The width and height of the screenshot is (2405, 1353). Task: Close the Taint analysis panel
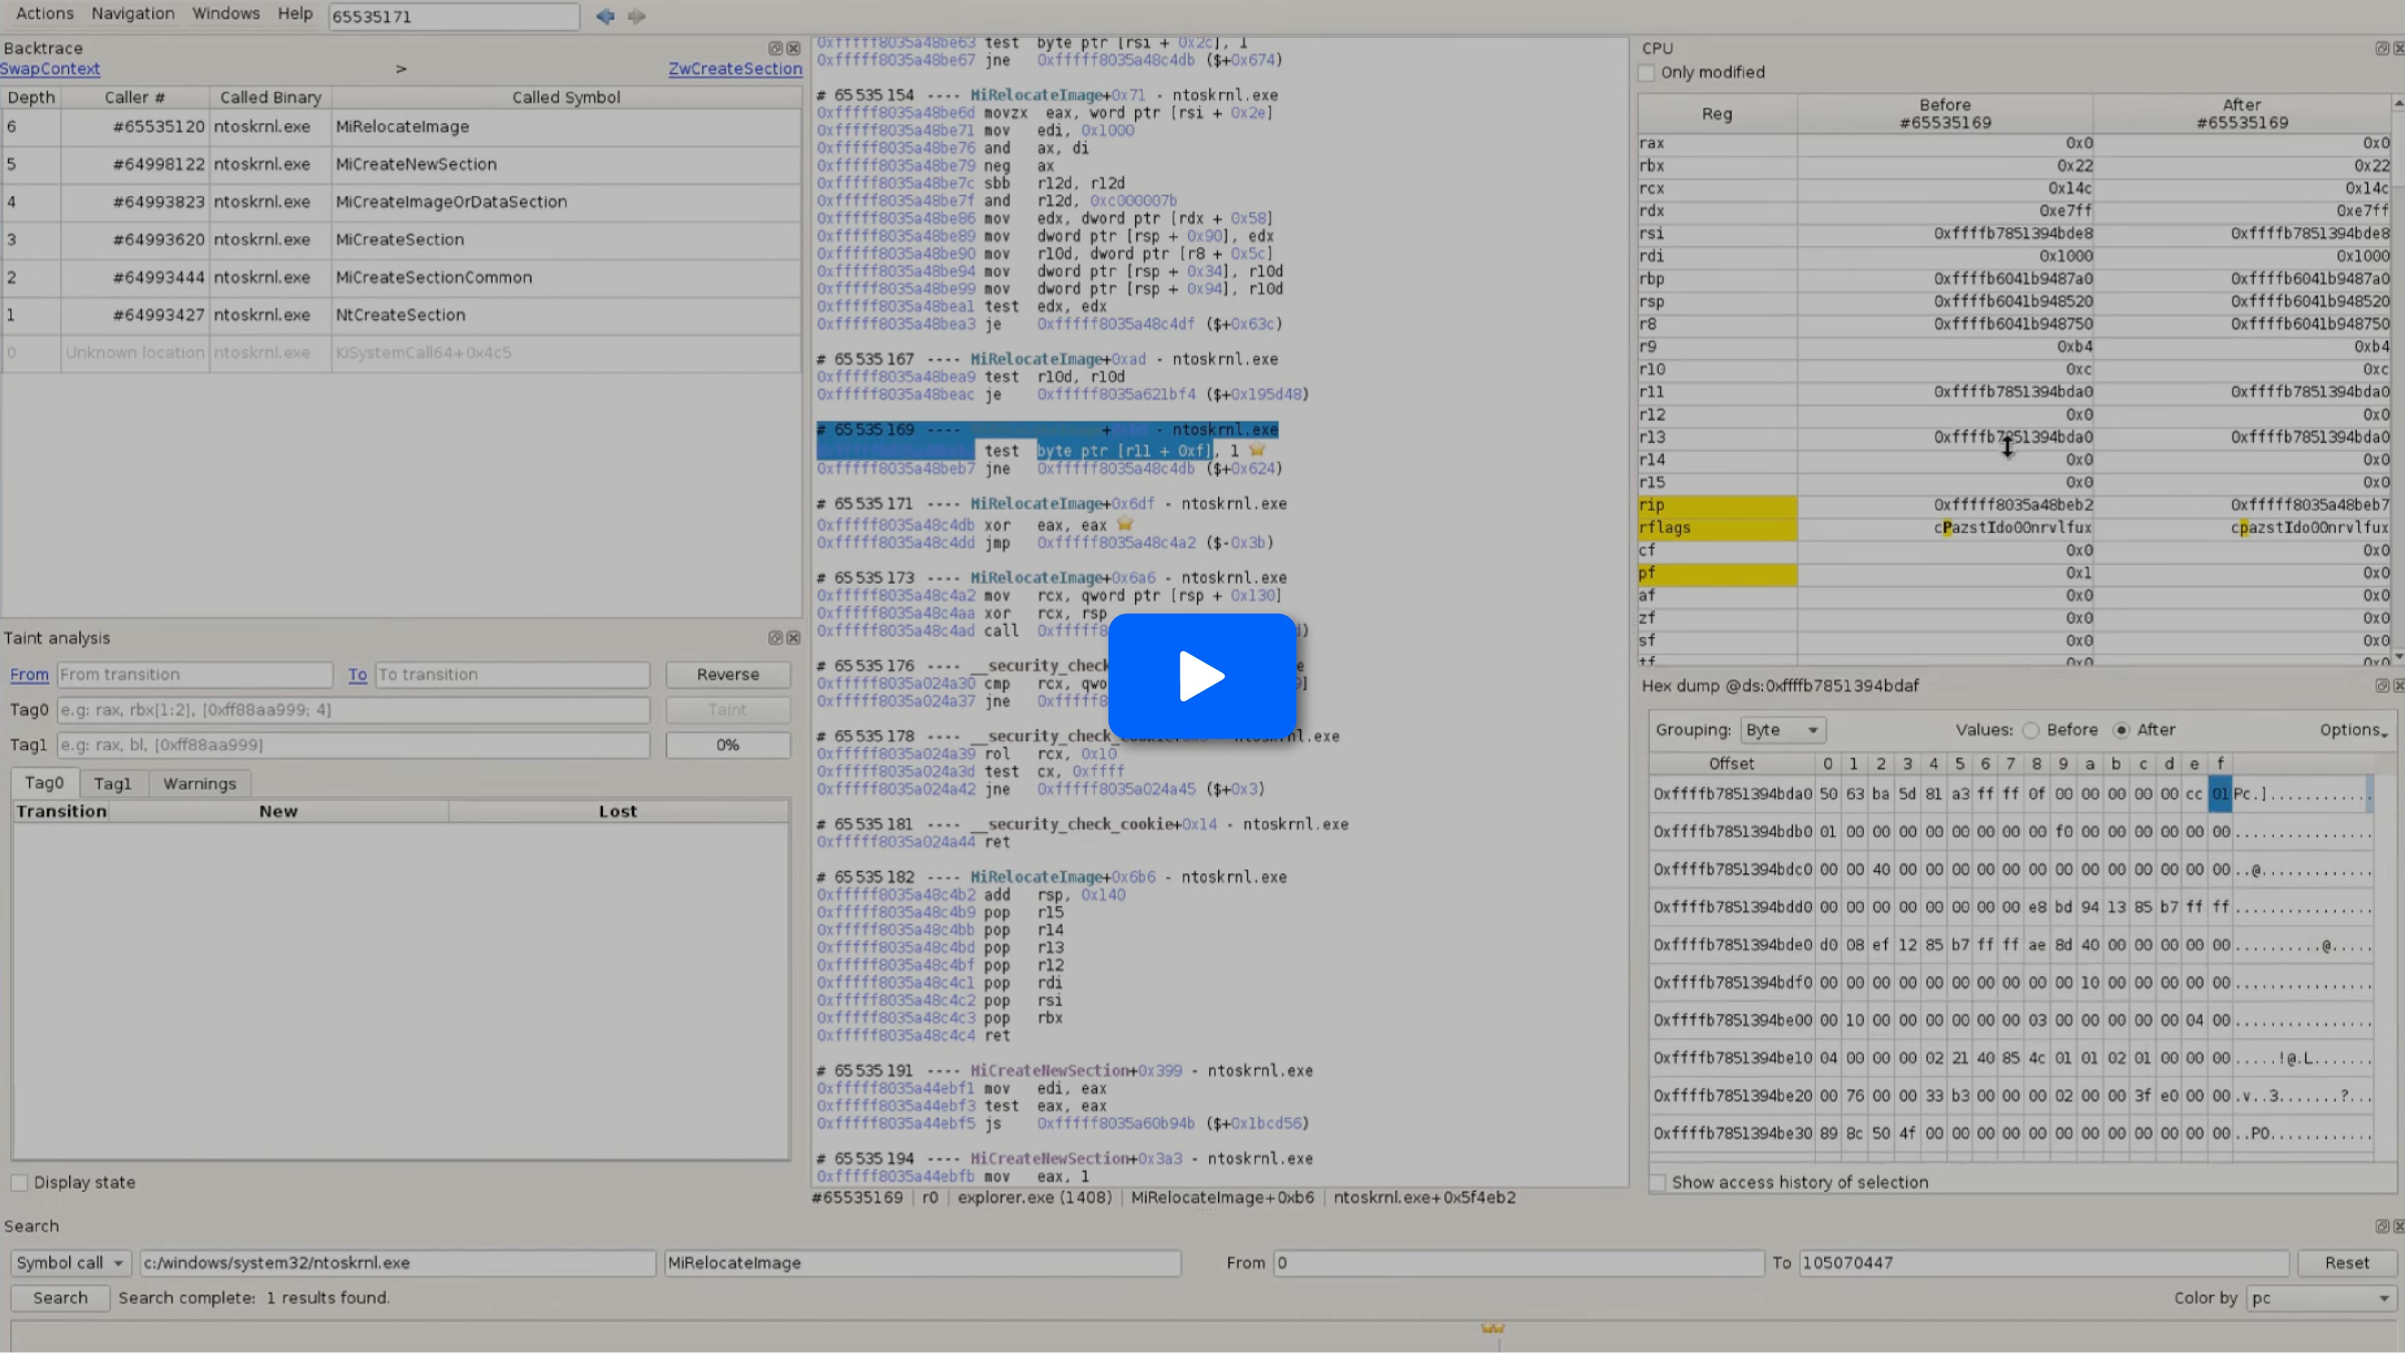click(x=794, y=638)
